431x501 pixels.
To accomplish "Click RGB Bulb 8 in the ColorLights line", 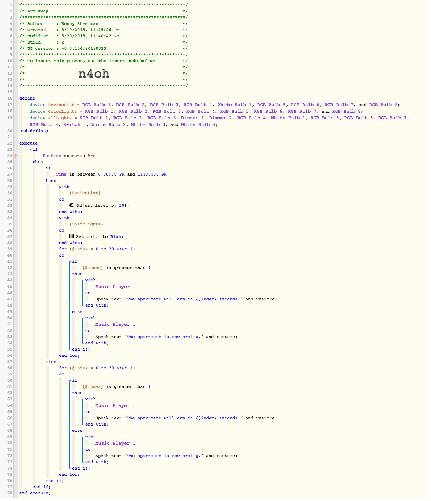I will 346,111.
